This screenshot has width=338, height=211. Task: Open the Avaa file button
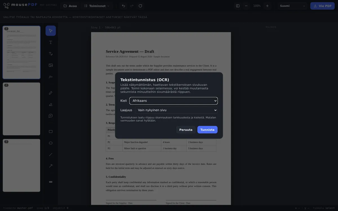(x=70, y=6)
